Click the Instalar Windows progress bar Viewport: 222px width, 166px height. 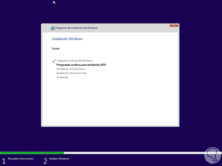[x=134, y=153]
